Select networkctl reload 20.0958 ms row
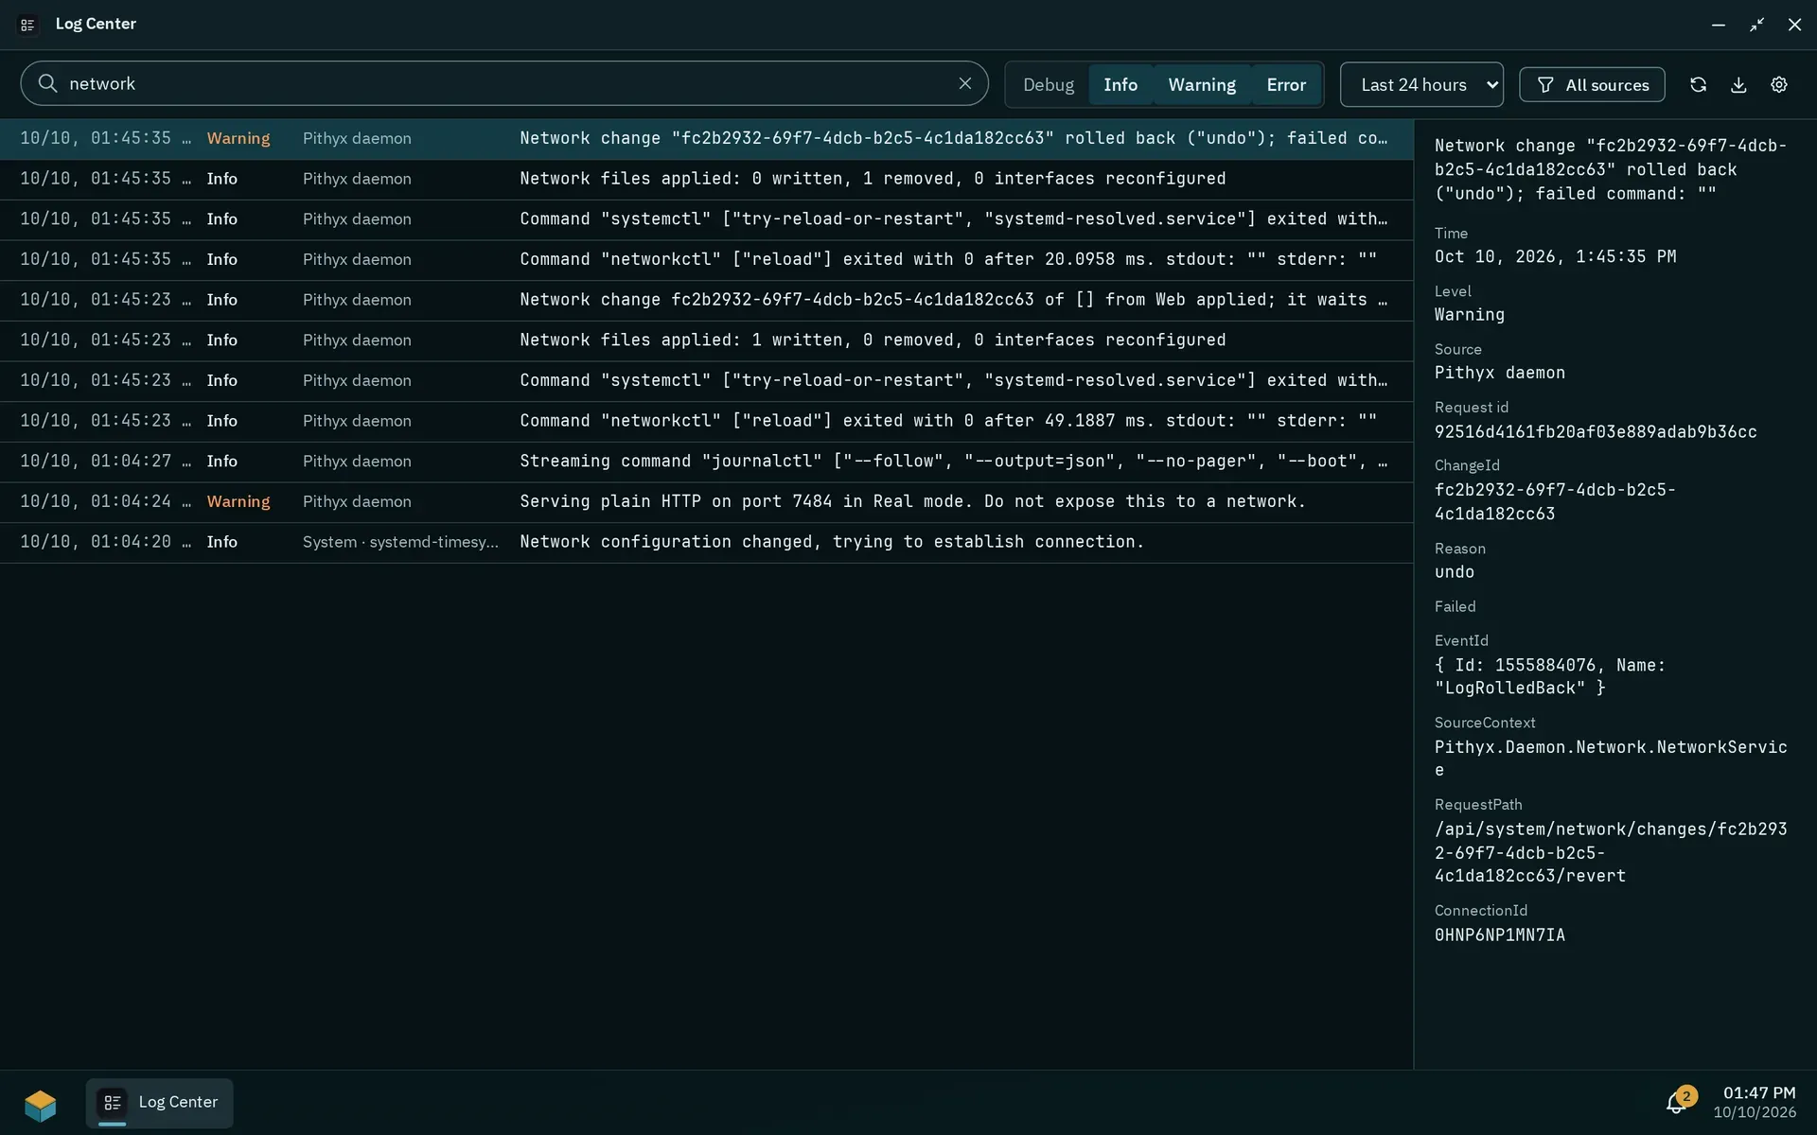This screenshot has width=1817, height=1135. click(706, 260)
